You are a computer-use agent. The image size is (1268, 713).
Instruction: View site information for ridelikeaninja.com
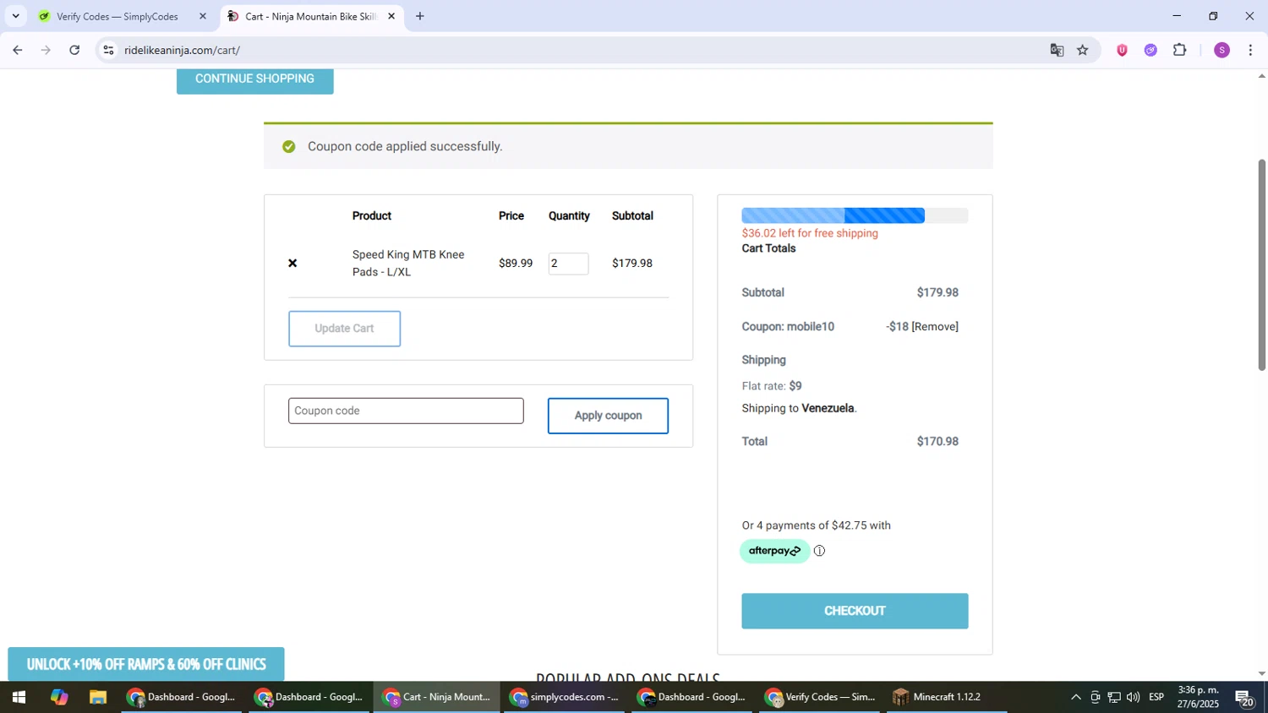(108, 50)
